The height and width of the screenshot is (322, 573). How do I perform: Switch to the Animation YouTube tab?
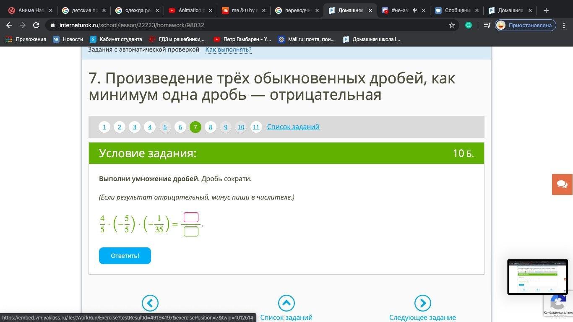coord(190,10)
